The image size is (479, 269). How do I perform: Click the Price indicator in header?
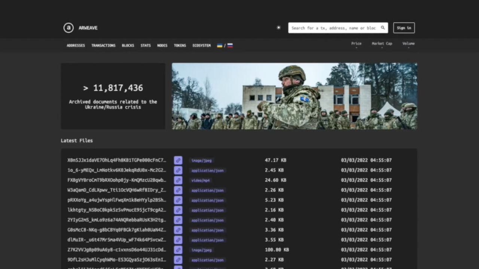pos(356,44)
